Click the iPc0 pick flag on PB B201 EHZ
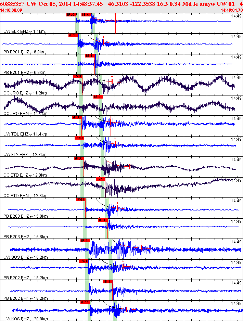The width and height of the screenshot is (243, 321). click(73, 35)
